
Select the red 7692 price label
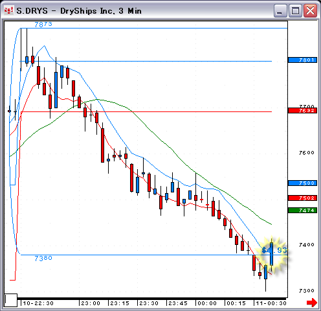302,111
